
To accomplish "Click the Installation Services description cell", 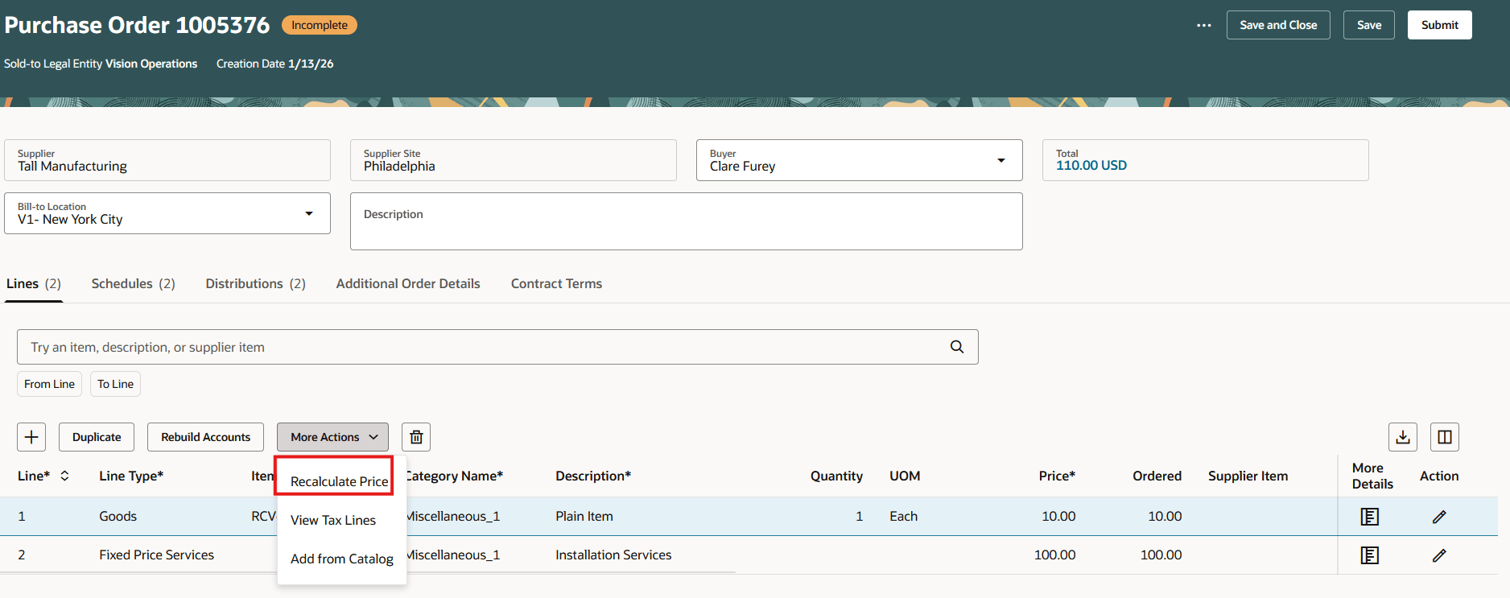I will (x=613, y=555).
